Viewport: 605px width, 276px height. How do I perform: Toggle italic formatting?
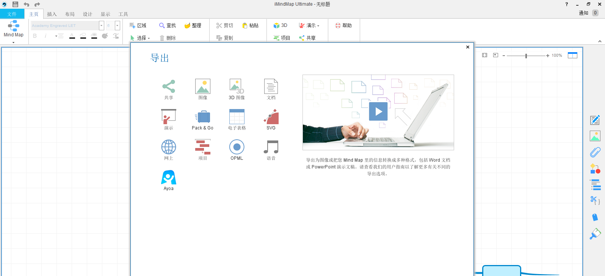coord(45,36)
